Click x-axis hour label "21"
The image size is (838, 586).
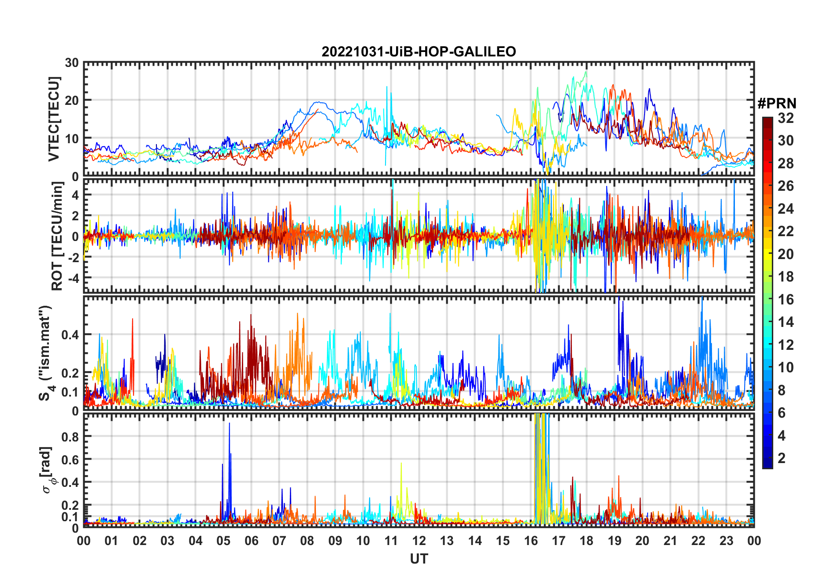pyautogui.click(x=671, y=541)
